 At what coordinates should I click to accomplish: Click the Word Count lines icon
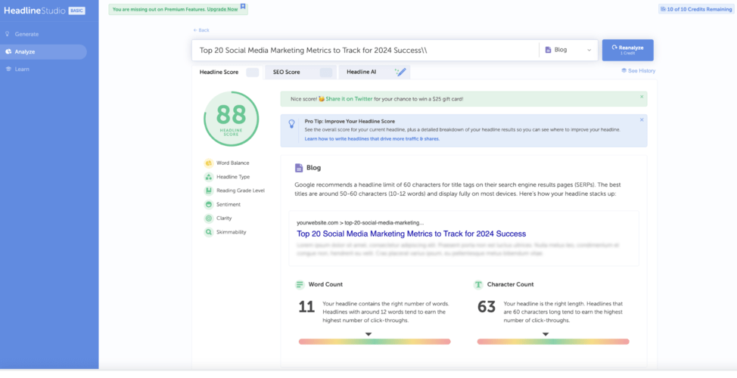click(x=300, y=284)
